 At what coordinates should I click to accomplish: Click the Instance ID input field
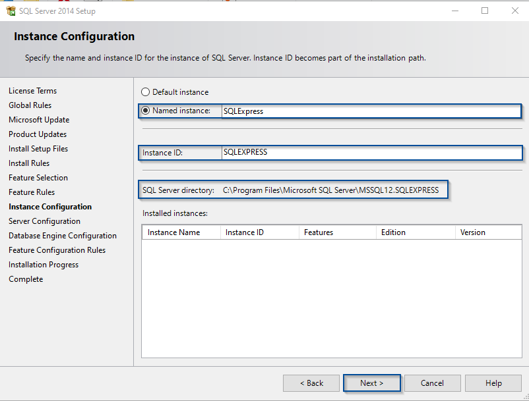click(x=369, y=152)
